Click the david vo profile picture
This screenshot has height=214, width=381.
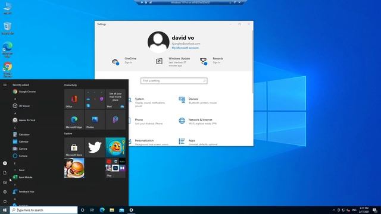click(158, 42)
